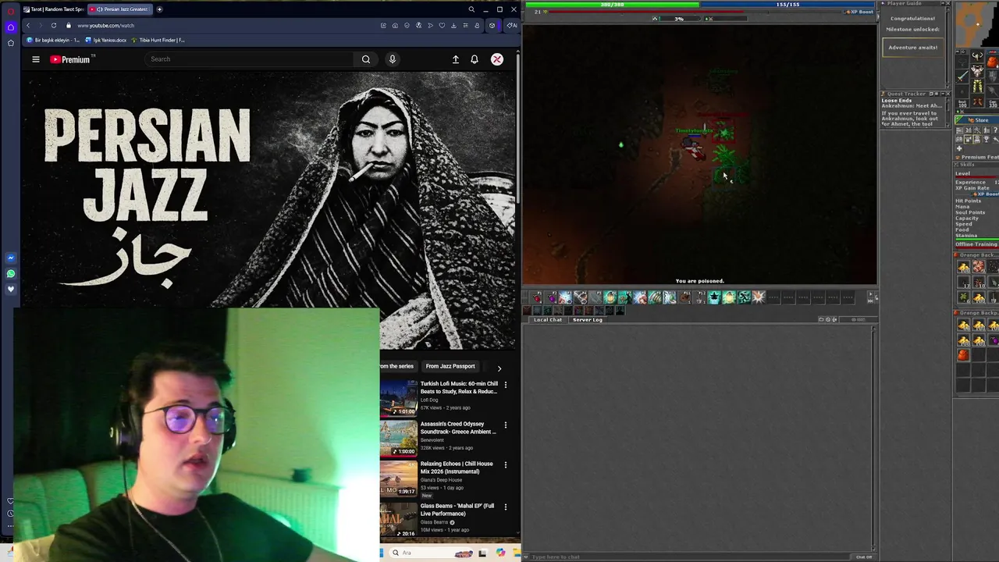The width and height of the screenshot is (999, 562).
Task: Click the blue mana bar in Tibia
Action: click(x=788, y=5)
